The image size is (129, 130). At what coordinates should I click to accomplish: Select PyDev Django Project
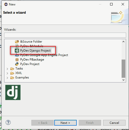(35, 50)
